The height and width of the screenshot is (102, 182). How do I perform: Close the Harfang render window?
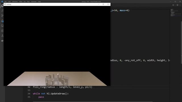108,4
